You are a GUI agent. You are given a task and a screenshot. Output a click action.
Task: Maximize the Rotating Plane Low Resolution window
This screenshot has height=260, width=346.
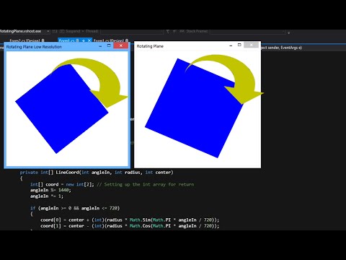point(109,45)
